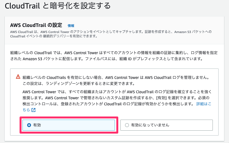Click the description starting AWS CloudTrail は
Image resolution: width=229 pixels, height=143 pixels.
tap(111, 34)
